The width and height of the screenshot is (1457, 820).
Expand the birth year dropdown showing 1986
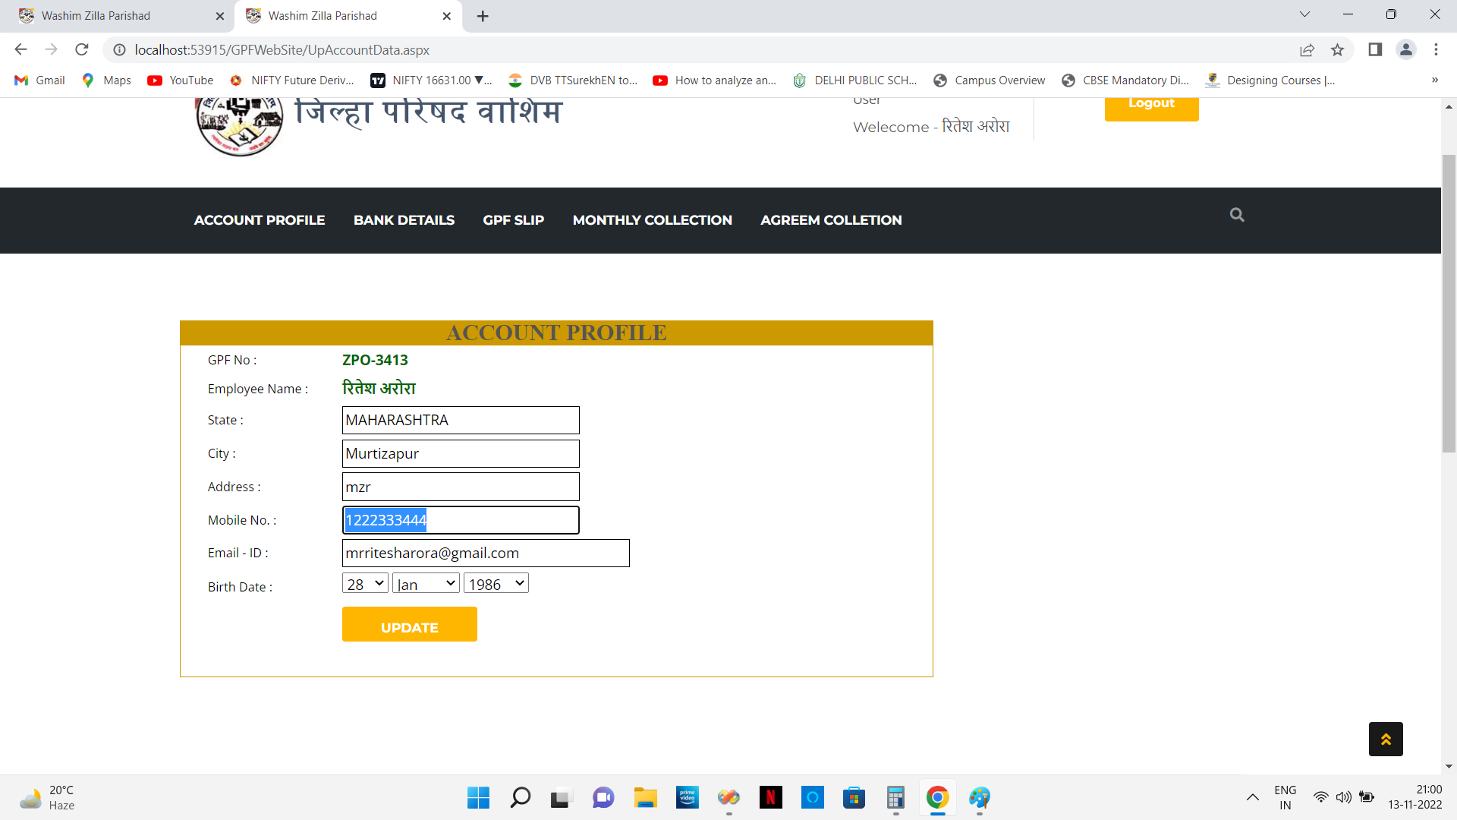[x=496, y=583]
